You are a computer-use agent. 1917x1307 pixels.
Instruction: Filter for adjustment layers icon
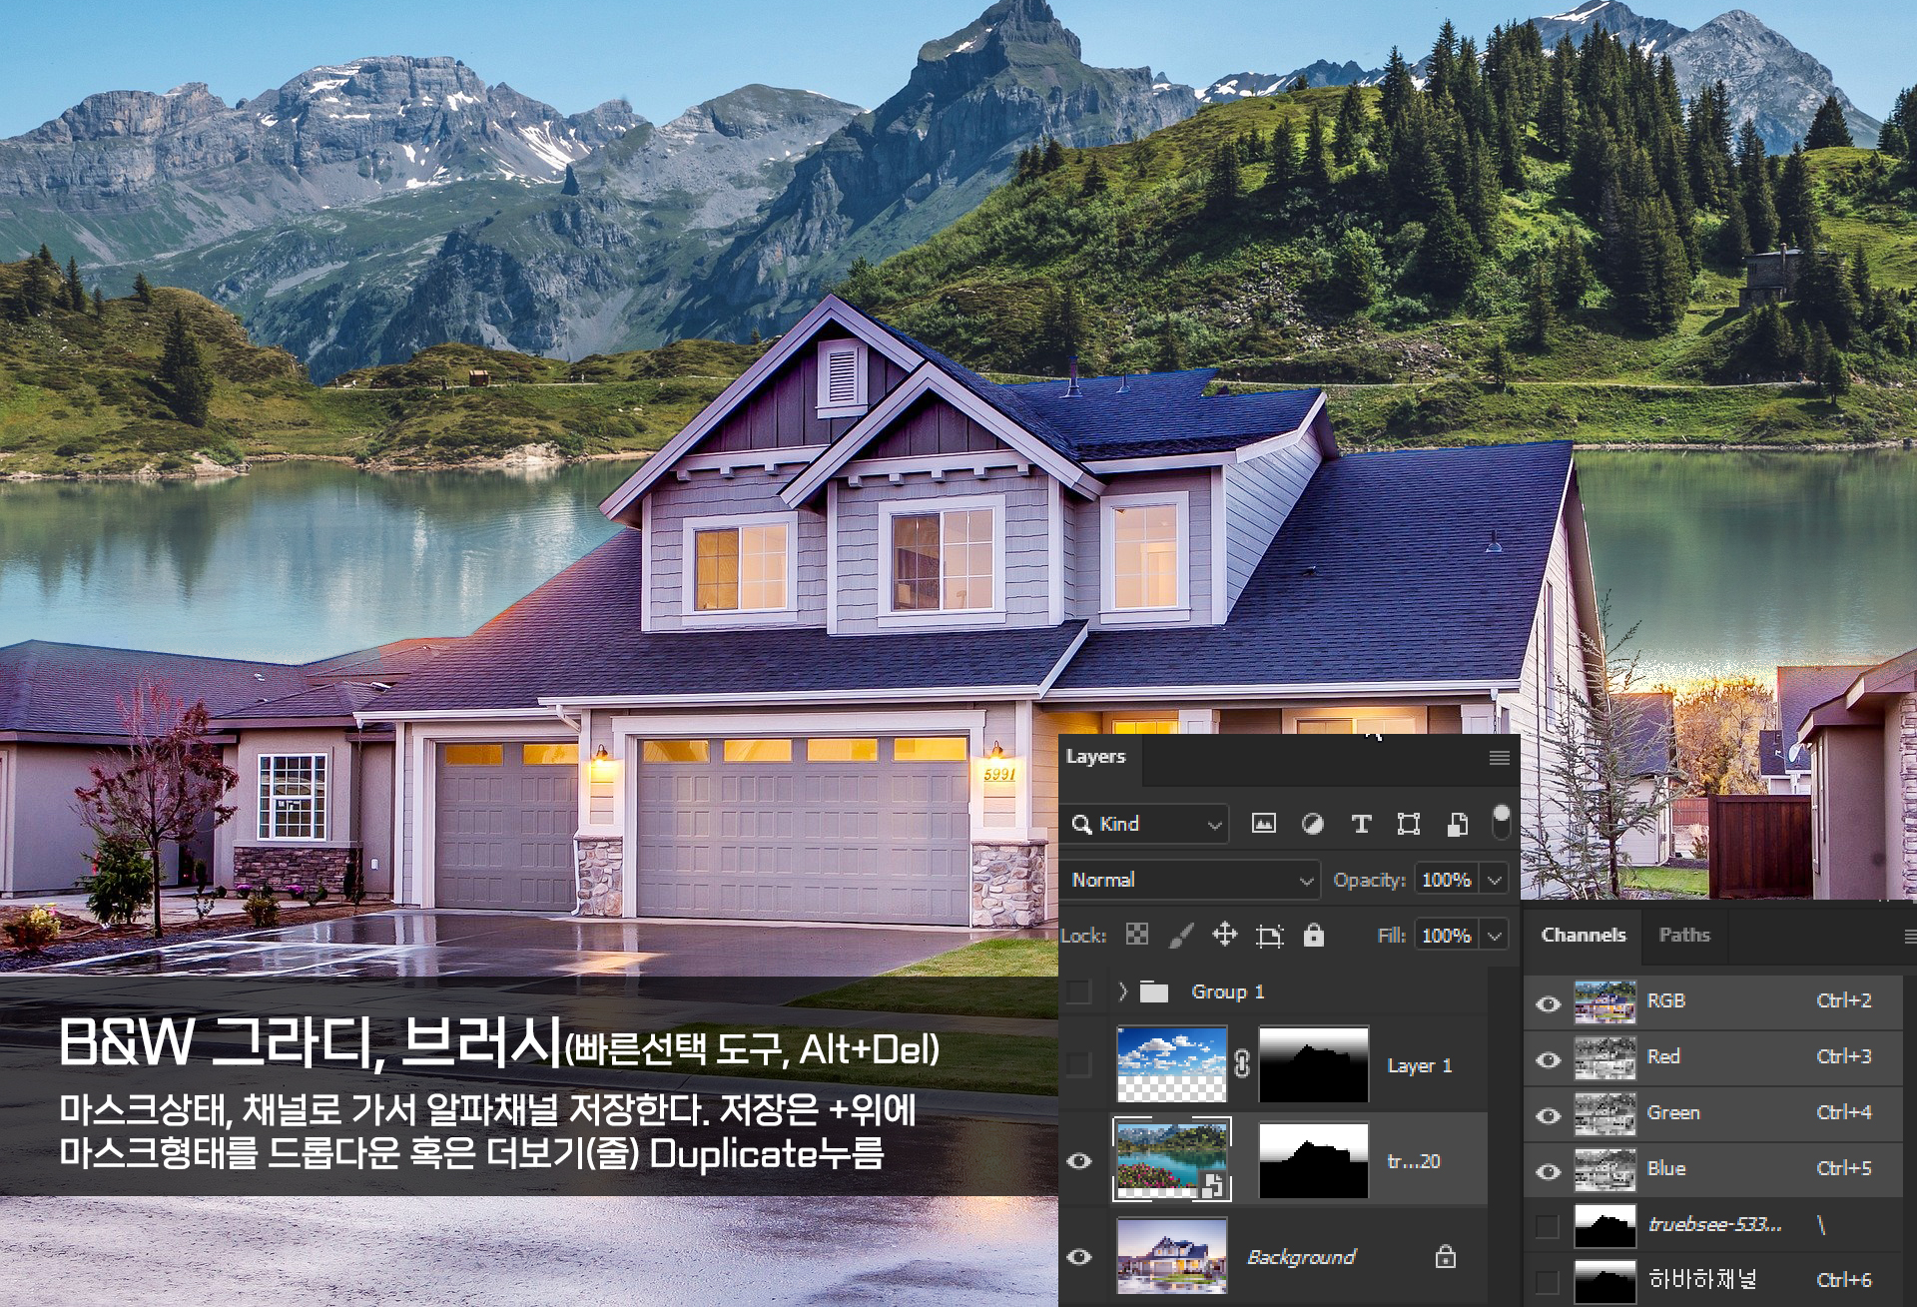1312,824
